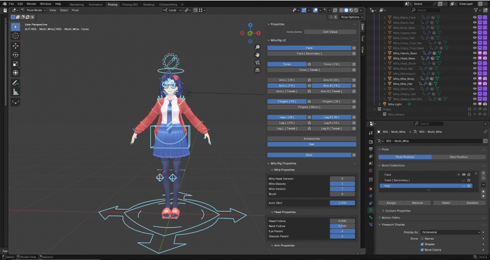The width and height of the screenshot is (490, 260).
Task: Click the pan hand icon in the viewport
Action: click(257, 55)
